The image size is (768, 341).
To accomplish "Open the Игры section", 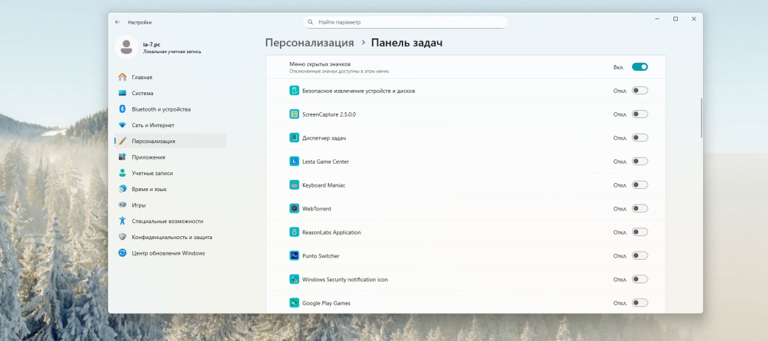I will click(x=170, y=205).
